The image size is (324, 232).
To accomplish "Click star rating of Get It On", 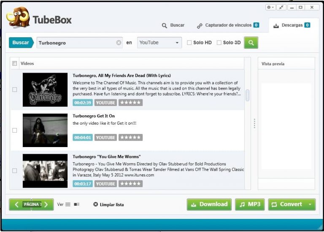I will pyautogui.click(x=131, y=137).
